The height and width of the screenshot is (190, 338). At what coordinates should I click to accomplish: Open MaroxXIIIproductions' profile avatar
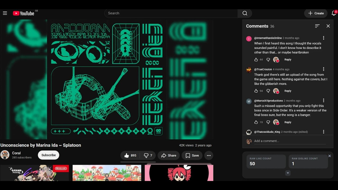[x=249, y=101]
